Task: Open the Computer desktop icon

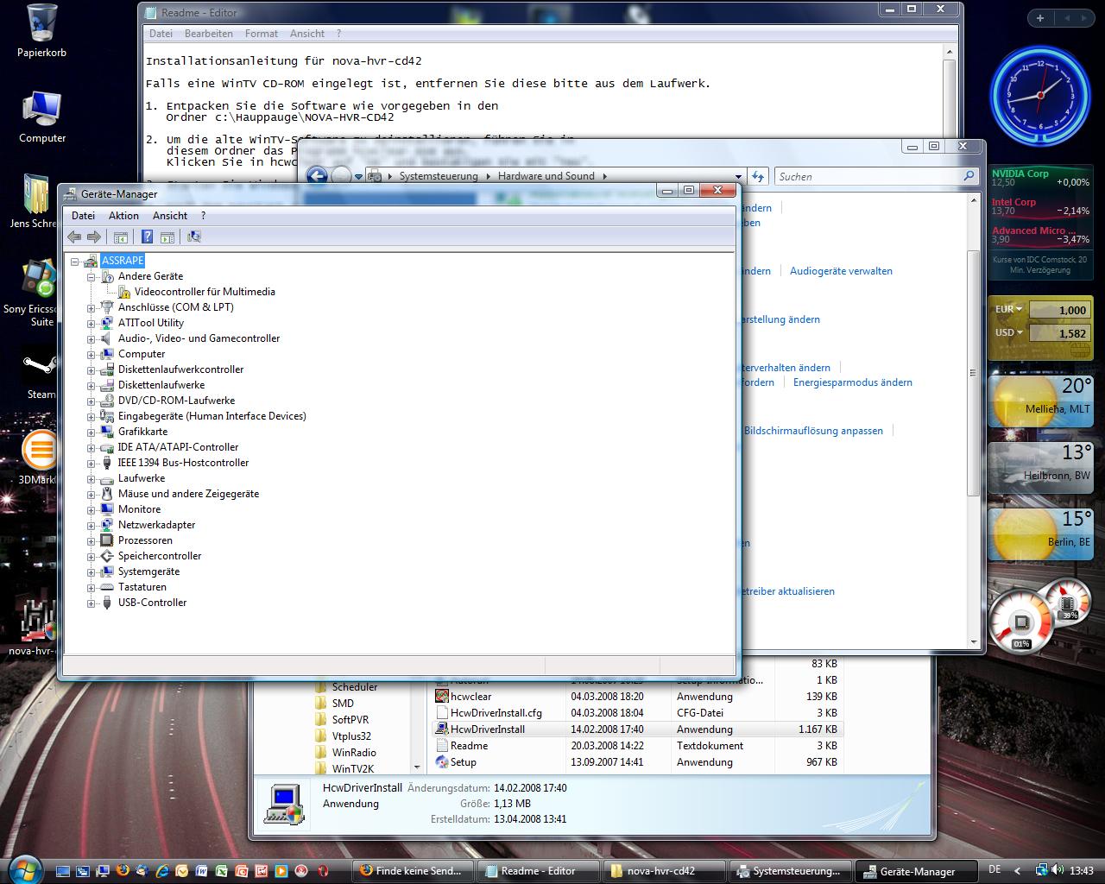Action: 41,117
